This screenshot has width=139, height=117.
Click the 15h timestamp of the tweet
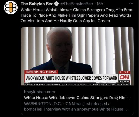coord(100,4)
